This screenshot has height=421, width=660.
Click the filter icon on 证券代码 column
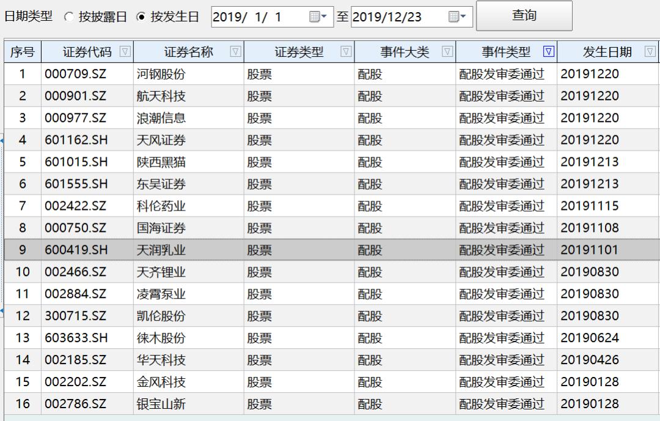[x=126, y=51]
